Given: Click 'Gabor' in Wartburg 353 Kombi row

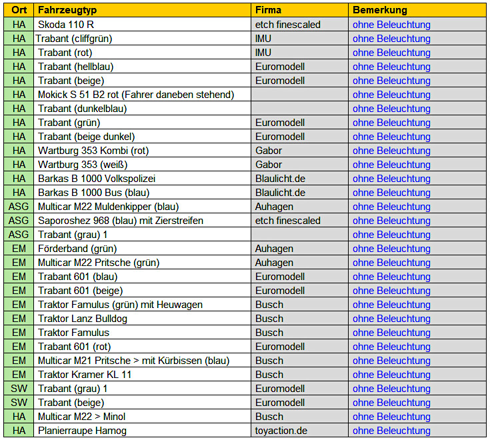Looking at the screenshot, I should click(269, 151).
